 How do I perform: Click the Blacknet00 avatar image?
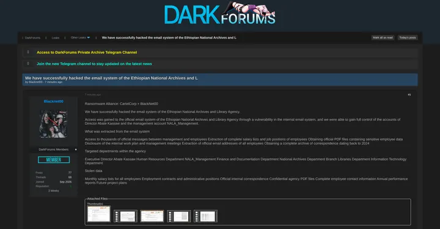[53, 124]
